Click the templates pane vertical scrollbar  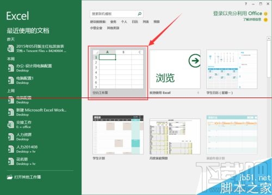pos(269,60)
